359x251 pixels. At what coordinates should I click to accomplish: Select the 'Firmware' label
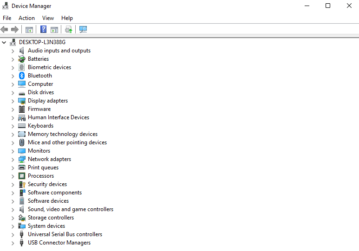[39, 109]
